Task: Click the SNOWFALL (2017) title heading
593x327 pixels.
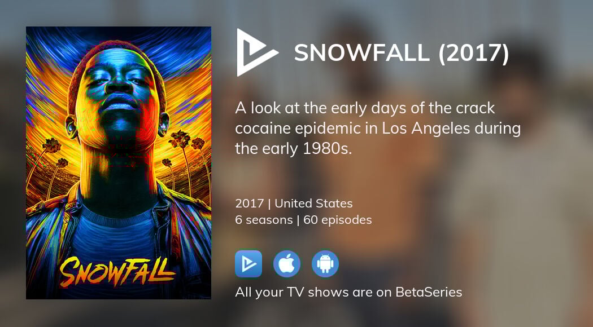Action: (402, 53)
